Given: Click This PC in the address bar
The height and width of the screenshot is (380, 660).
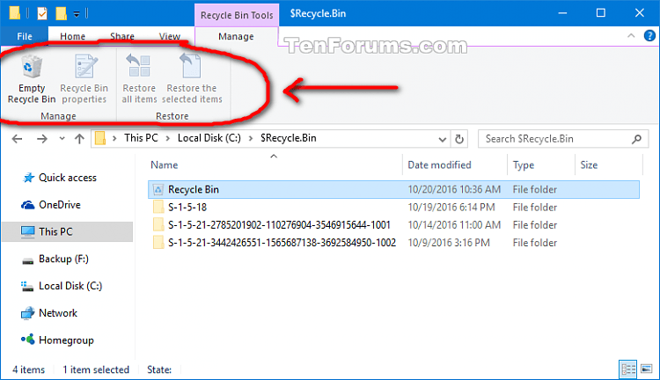Looking at the screenshot, I should pyautogui.click(x=141, y=138).
